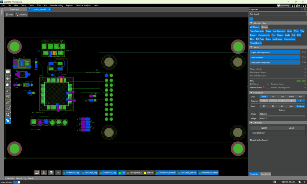The width and height of the screenshot is (307, 184).
Task: Select the route trace tool icon
Action: point(8,90)
